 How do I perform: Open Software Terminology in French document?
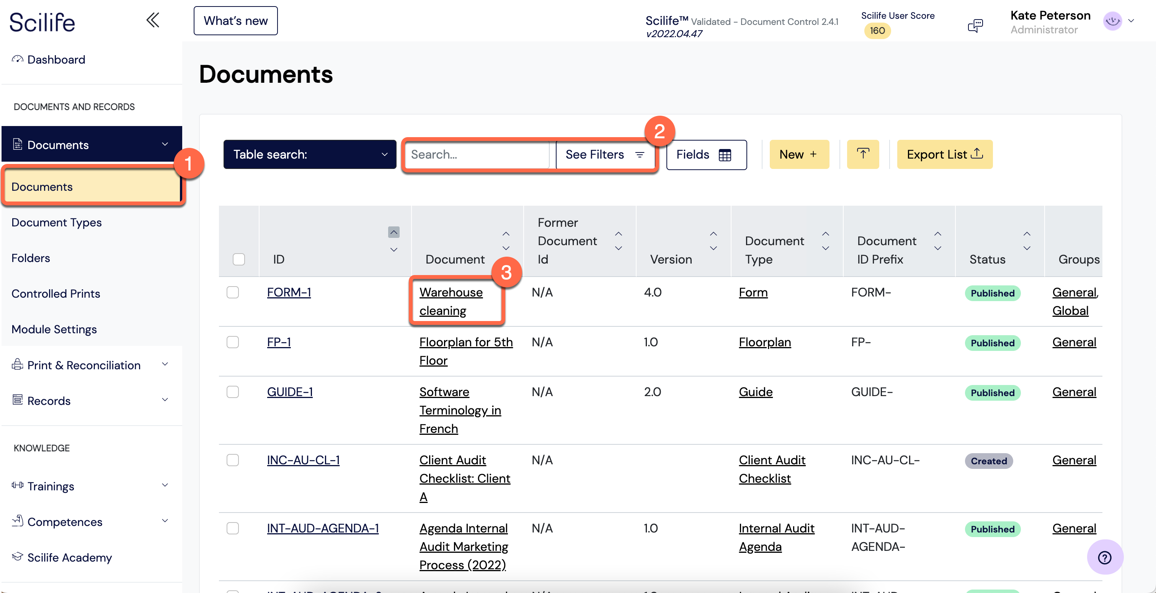[x=460, y=410]
